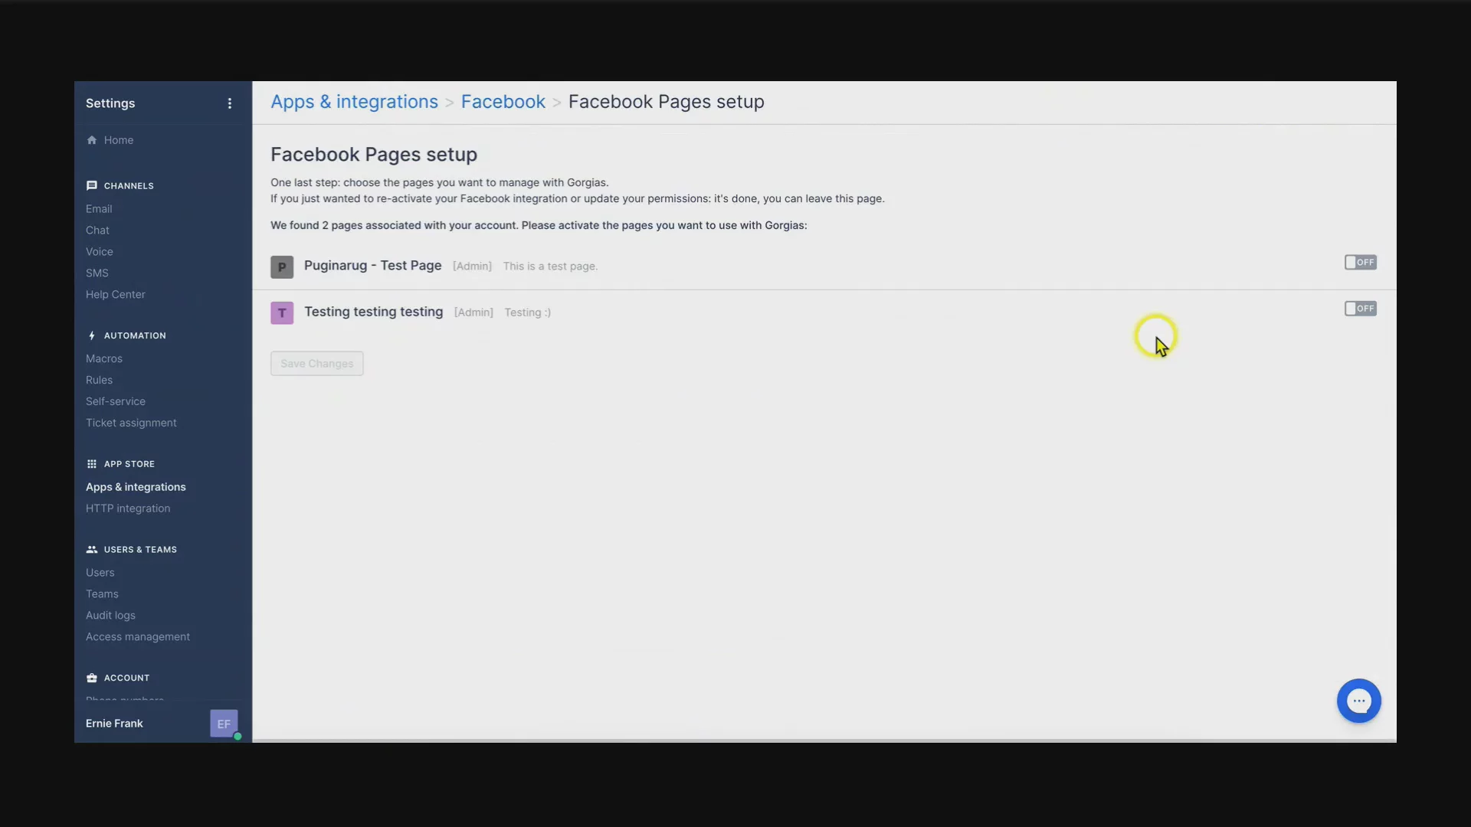Open the chat bubble widget
Image resolution: width=1471 pixels, height=827 pixels.
point(1358,701)
